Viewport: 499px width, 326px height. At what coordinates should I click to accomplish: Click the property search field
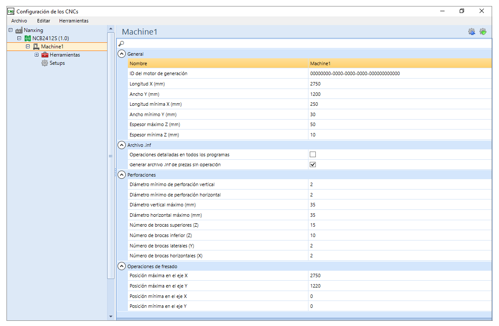click(x=305, y=43)
